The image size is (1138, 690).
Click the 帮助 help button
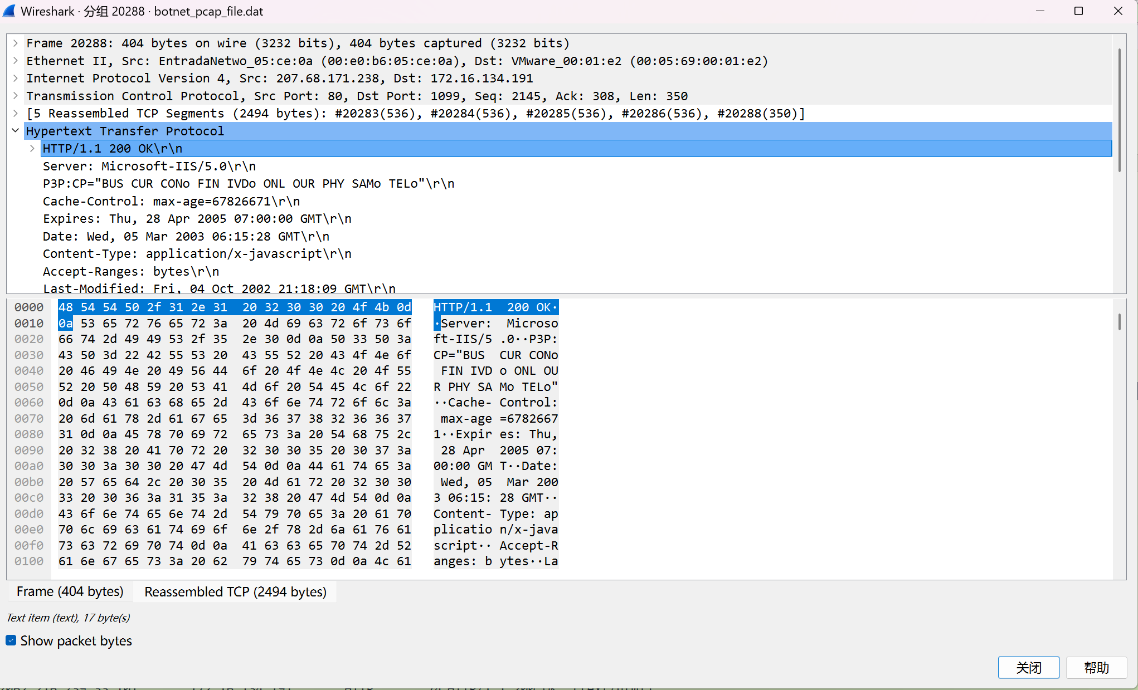click(x=1096, y=667)
